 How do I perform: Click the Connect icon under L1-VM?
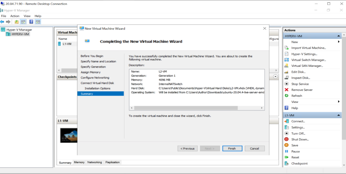coord(287,121)
